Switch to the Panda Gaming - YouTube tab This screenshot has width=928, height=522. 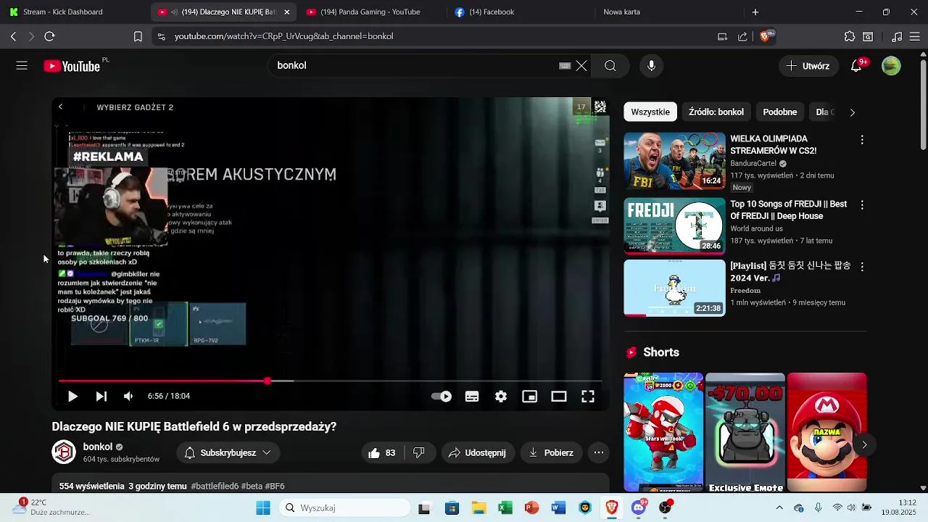pos(371,12)
